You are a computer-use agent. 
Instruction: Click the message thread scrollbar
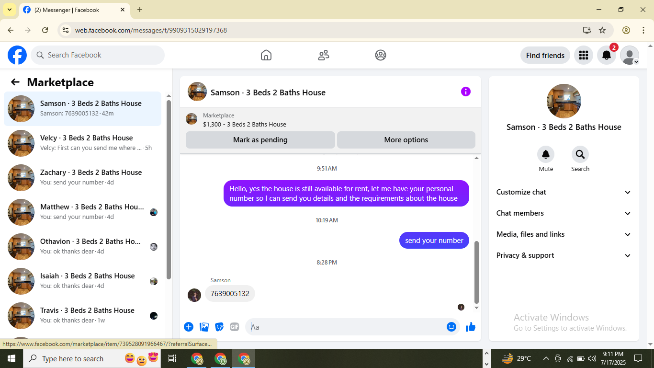tap(476, 272)
